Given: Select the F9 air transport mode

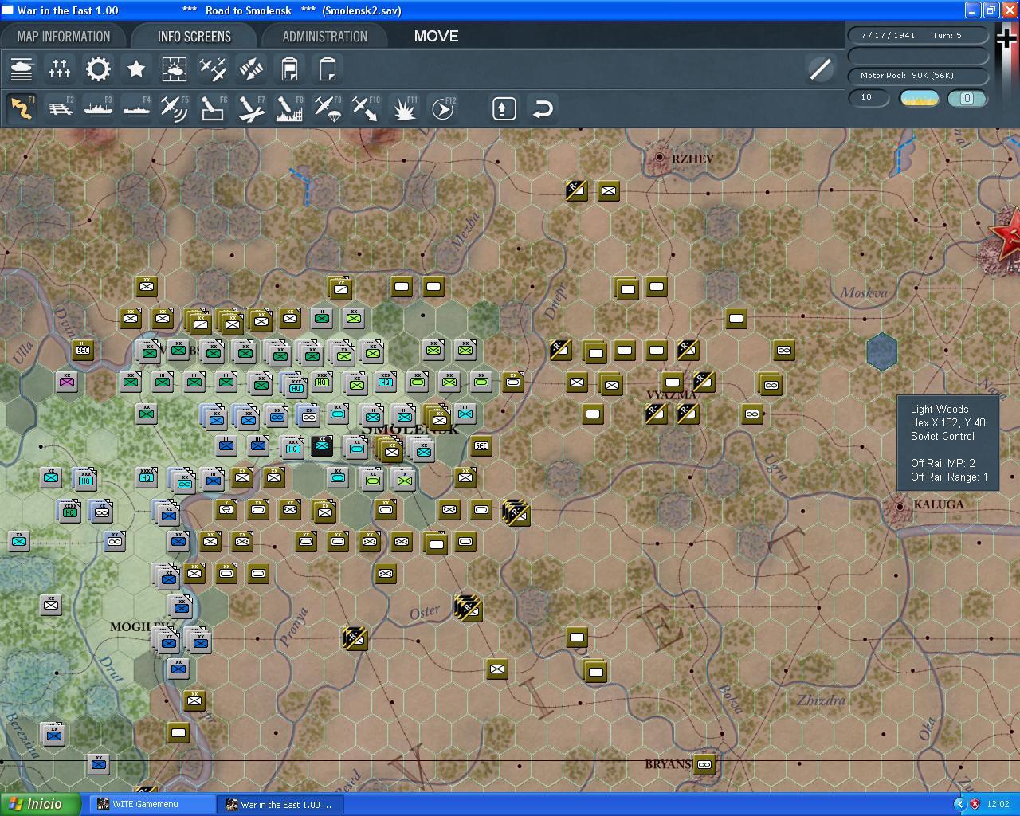Looking at the screenshot, I should [x=328, y=108].
